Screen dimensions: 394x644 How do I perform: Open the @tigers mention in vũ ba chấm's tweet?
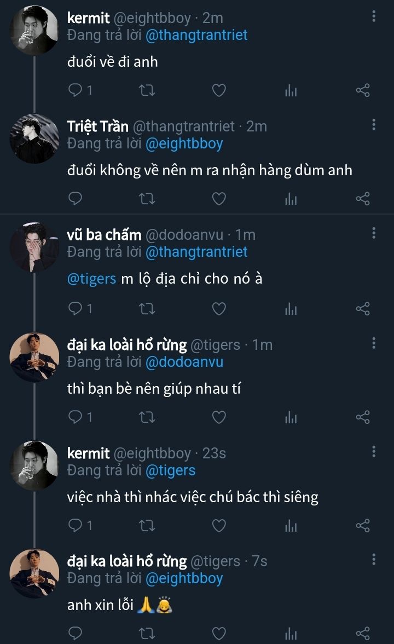pos(91,278)
